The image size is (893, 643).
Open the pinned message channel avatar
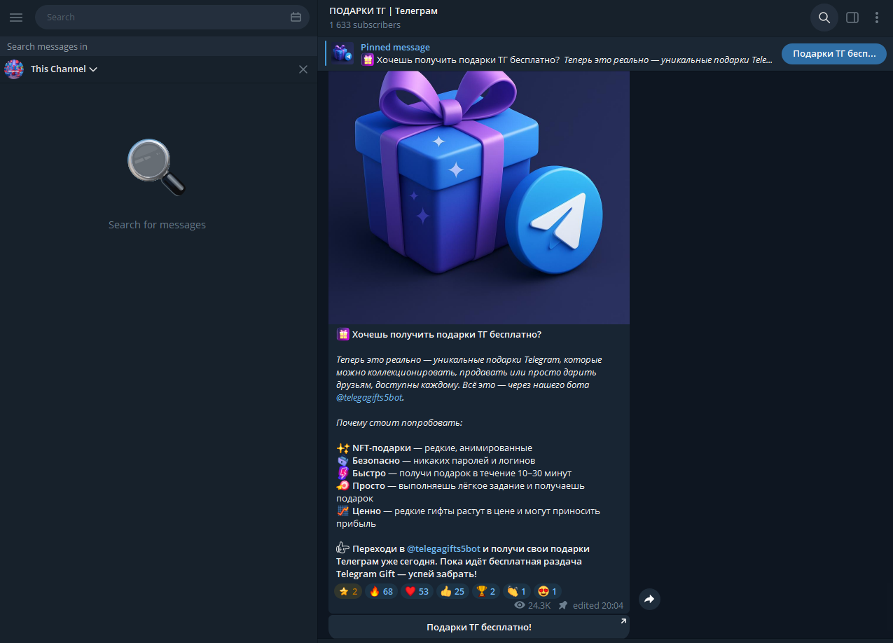point(342,54)
